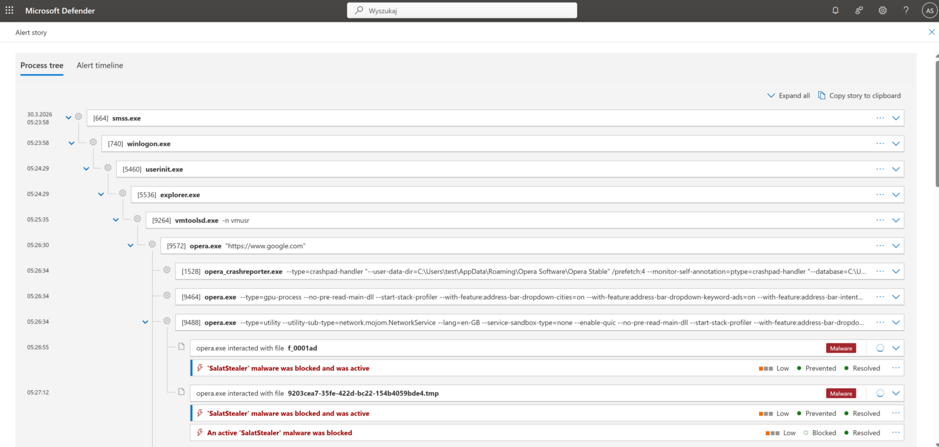Click the file icon beside f_0001ad event
939x447 pixels.
182,346
